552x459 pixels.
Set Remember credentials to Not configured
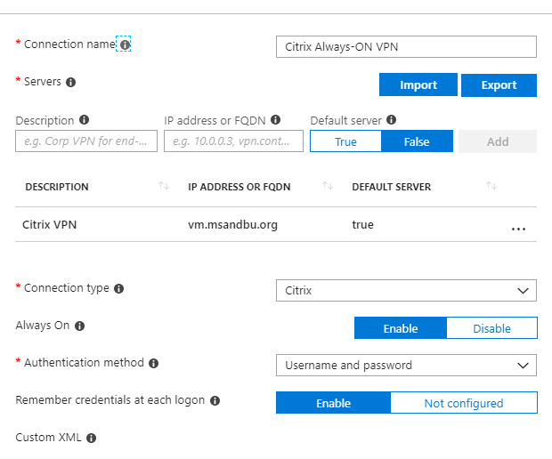464,403
